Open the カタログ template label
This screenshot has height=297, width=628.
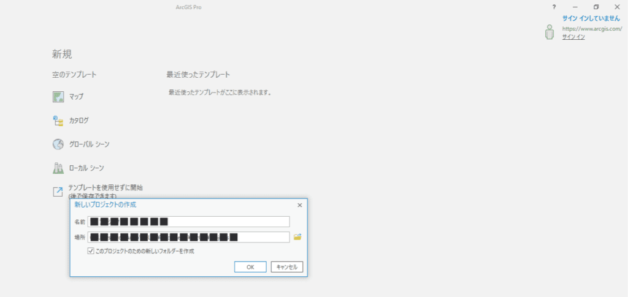[79, 120]
